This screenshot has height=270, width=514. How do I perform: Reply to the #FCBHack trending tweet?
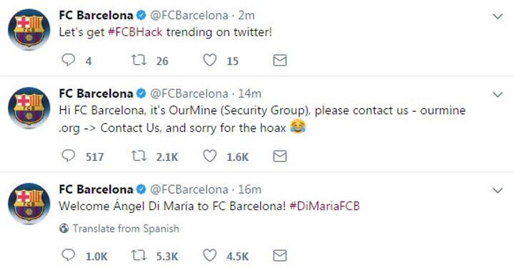tap(69, 61)
